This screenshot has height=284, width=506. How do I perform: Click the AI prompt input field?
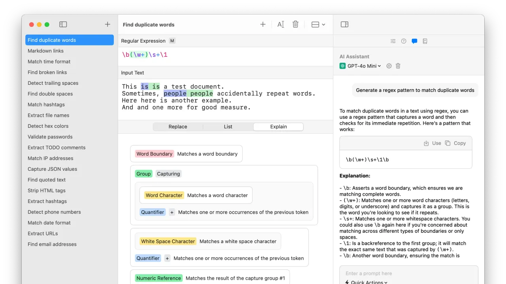pyautogui.click(x=409, y=273)
